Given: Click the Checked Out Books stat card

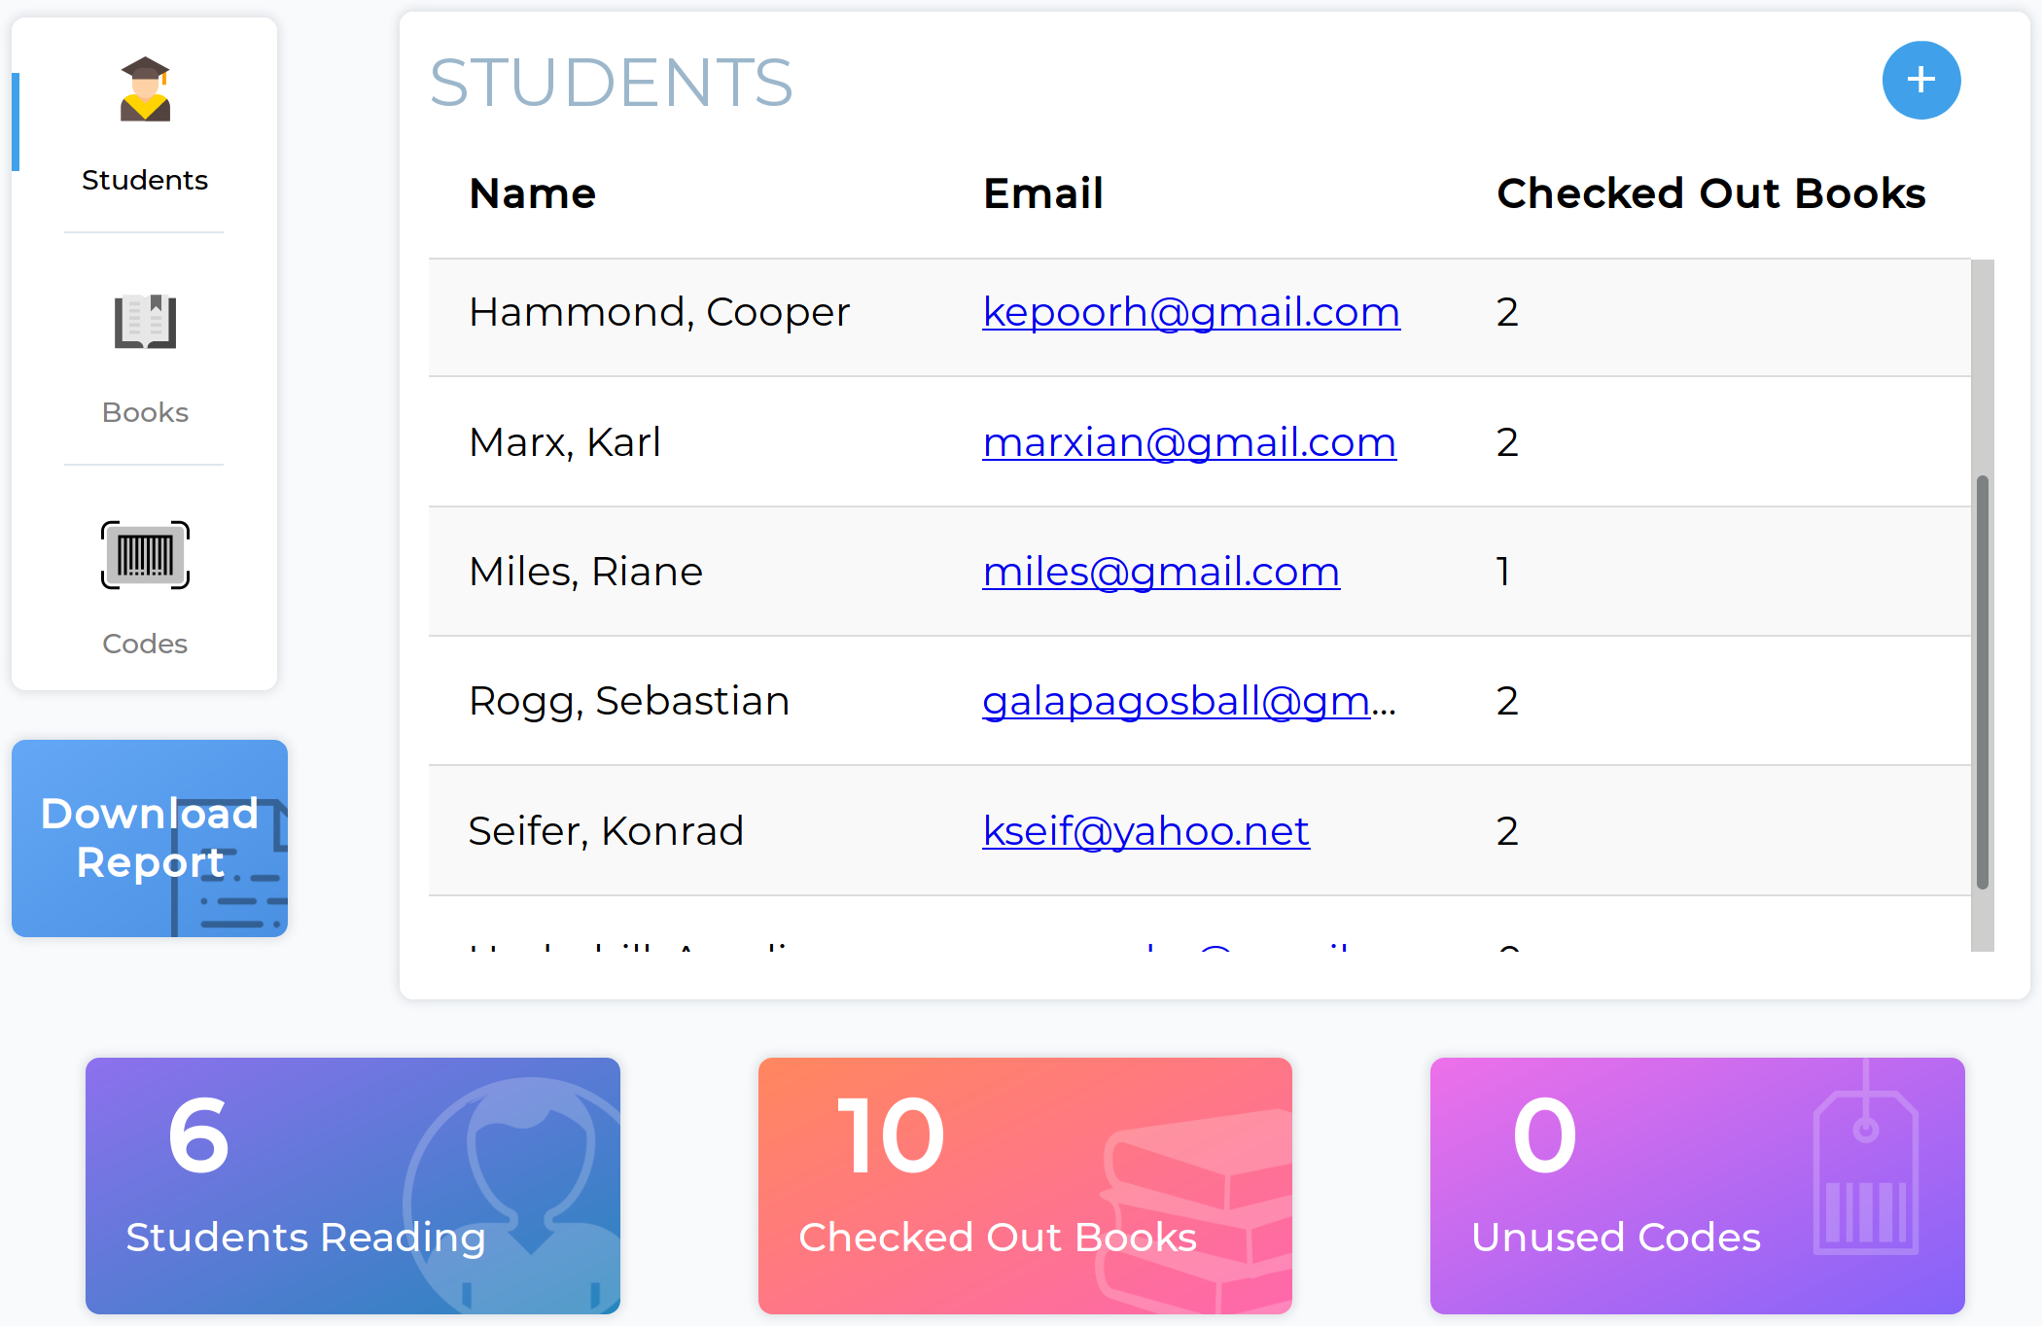Looking at the screenshot, I should (x=1024, y=1185).
